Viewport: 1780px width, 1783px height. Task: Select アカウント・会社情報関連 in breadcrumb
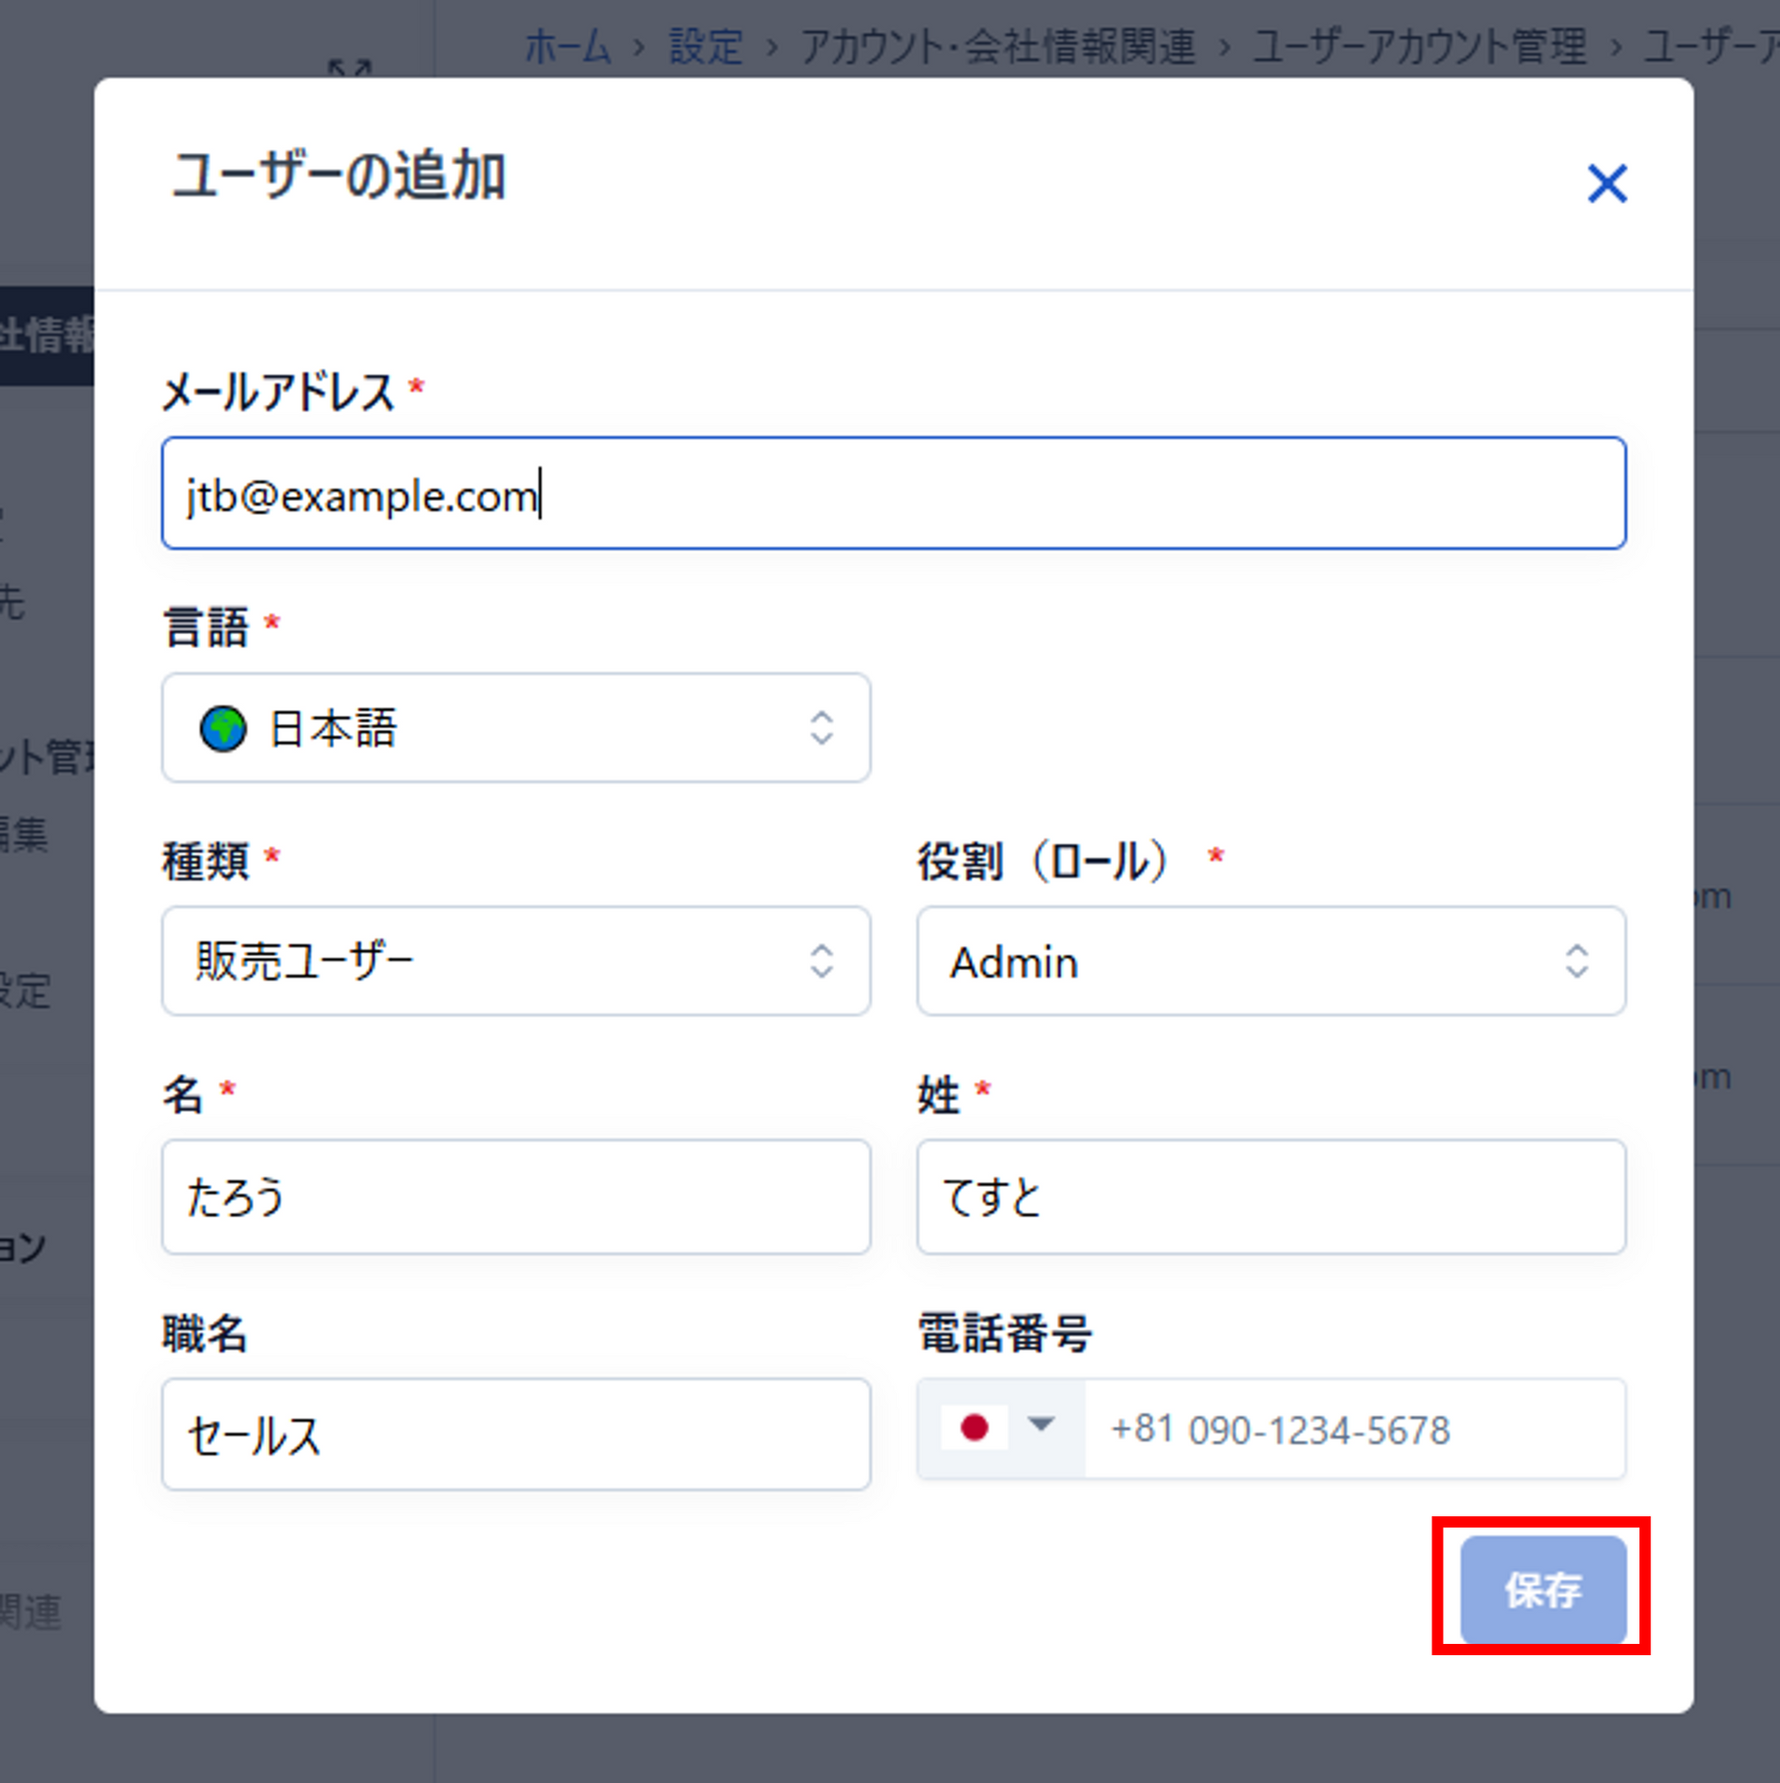(x=998, y=46)
